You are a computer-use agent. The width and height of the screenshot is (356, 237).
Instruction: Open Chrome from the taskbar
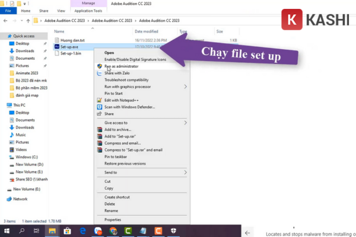(x=113, y=231)
